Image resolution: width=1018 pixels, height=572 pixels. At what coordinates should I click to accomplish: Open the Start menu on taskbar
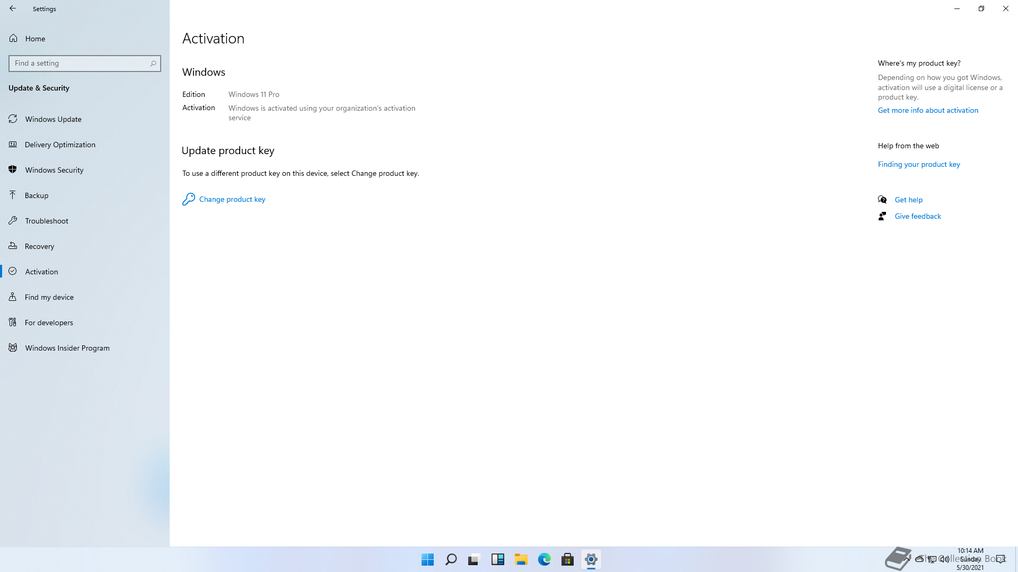point(428,559)
